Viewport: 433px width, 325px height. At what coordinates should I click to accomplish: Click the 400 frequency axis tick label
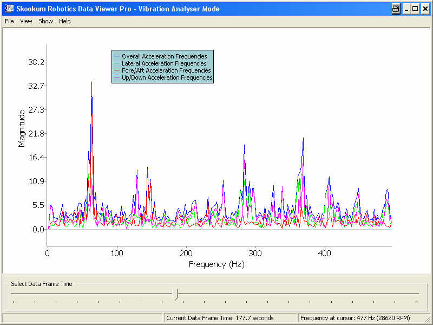click(324, 253)
